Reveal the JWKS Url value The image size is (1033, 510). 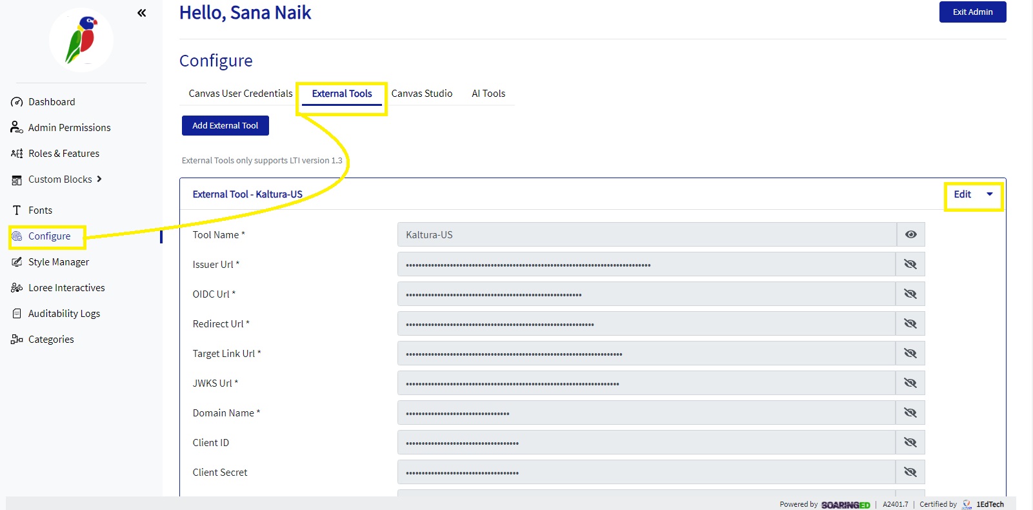coord(910,383)
